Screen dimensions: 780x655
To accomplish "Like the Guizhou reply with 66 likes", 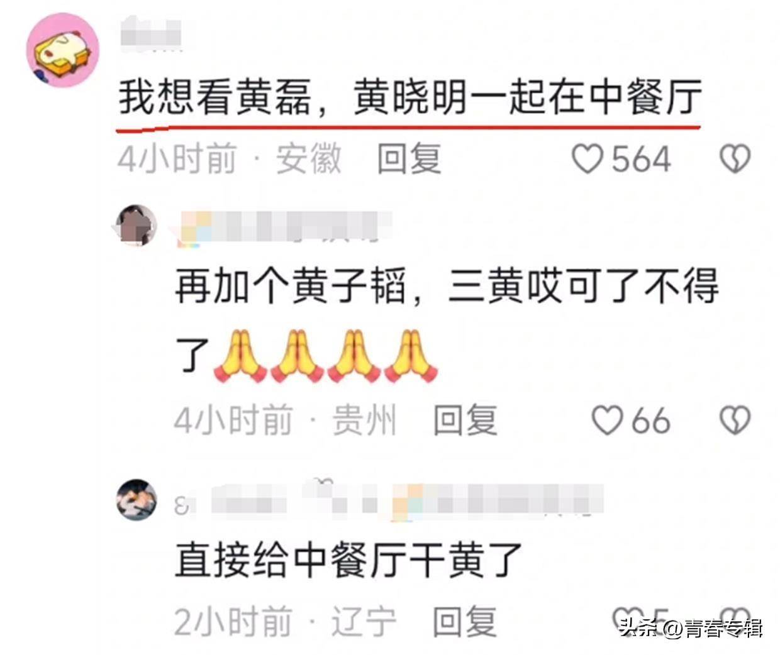I will point(608,420).
